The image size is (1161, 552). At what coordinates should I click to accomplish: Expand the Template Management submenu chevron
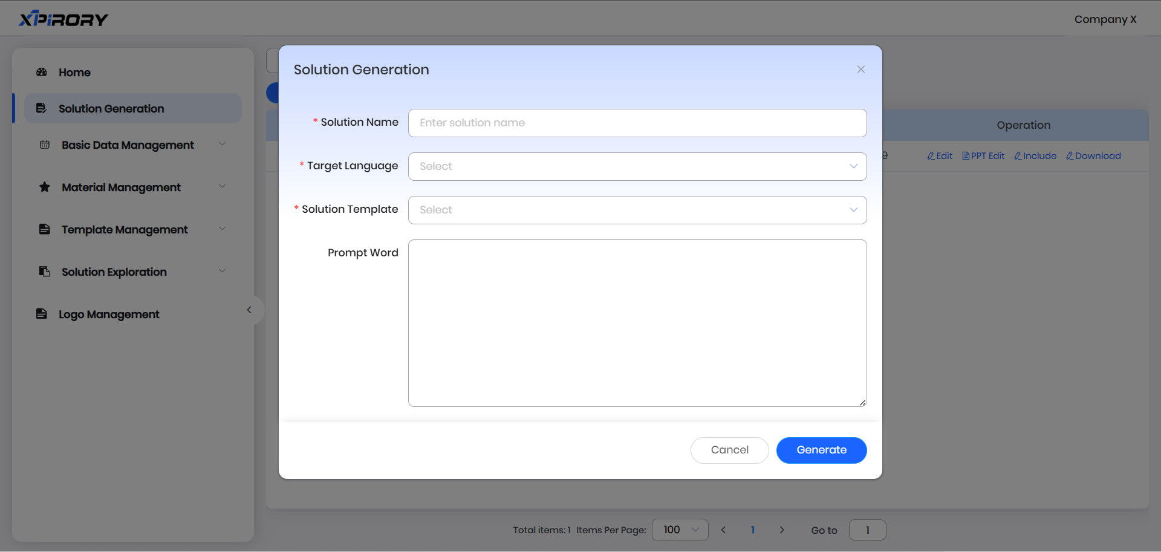tap(222, 229)
